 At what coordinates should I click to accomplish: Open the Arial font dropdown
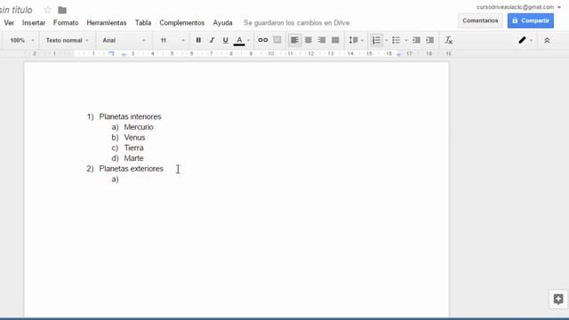coord(124,40)
